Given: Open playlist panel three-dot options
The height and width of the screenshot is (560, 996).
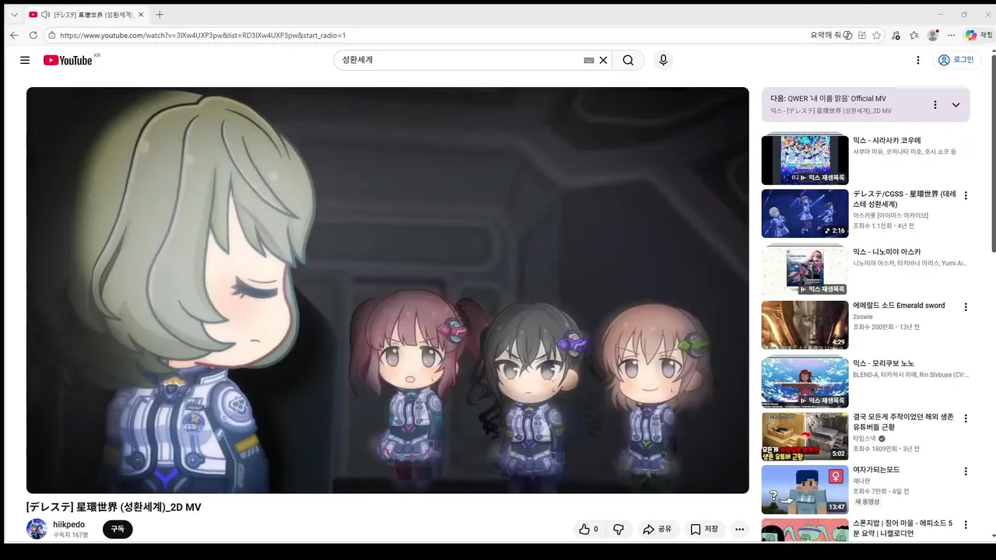Looking at the screenshot, I should coord(935,105).
